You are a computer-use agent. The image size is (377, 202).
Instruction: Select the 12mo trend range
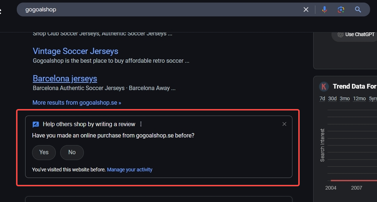(x=359, y=98)
